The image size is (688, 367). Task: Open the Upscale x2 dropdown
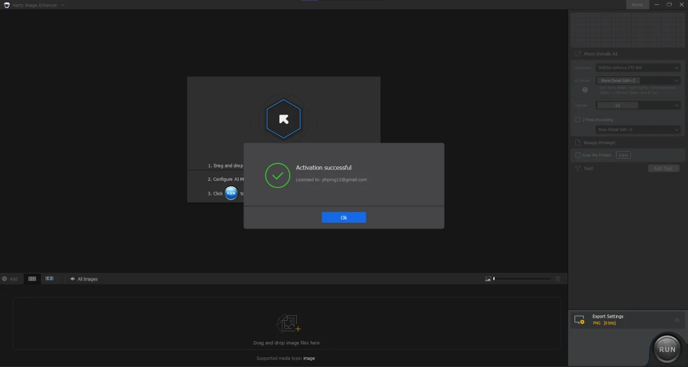coord(638,105)
